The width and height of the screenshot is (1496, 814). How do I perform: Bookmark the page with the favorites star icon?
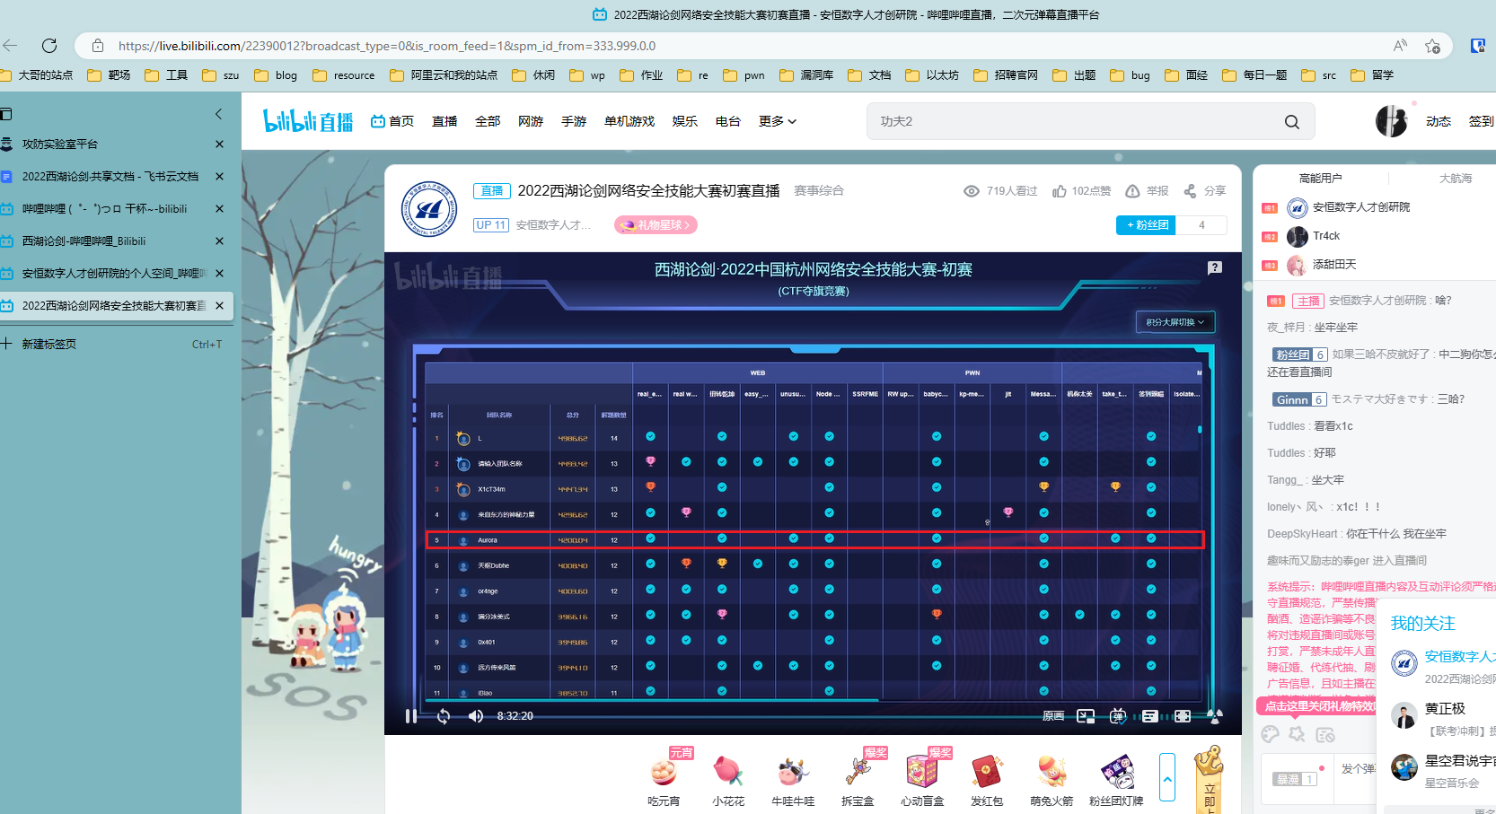(x=1432, y=46)
